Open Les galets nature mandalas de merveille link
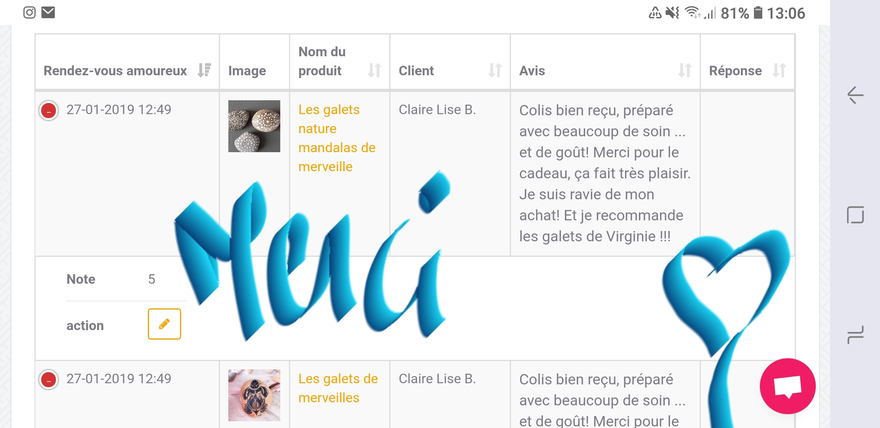Viewport: 880px width, 428px height. [x=337, y=138]
